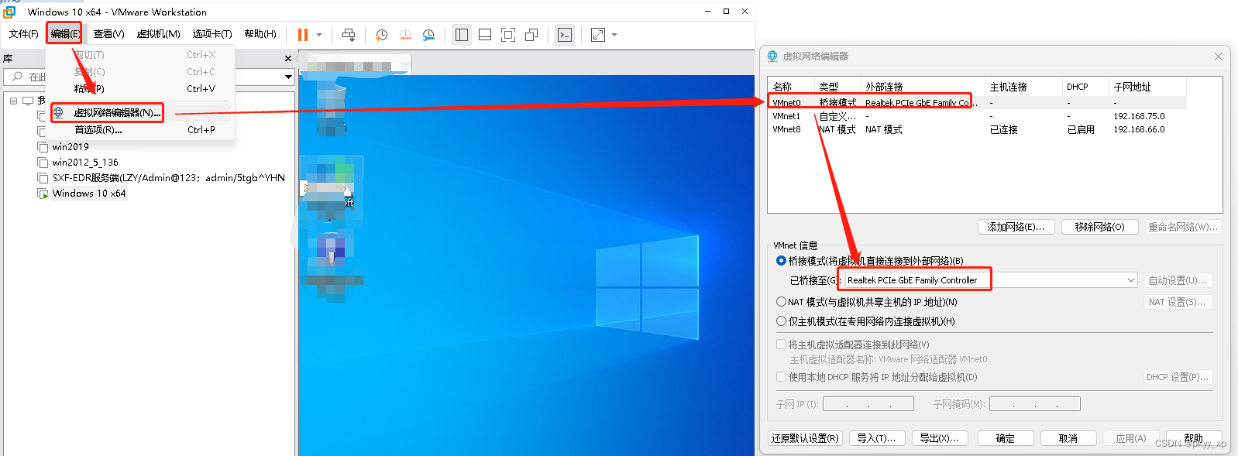Click the running VM icon beside Windows 10 x64

pyautogui.click(x=43, y=194)
